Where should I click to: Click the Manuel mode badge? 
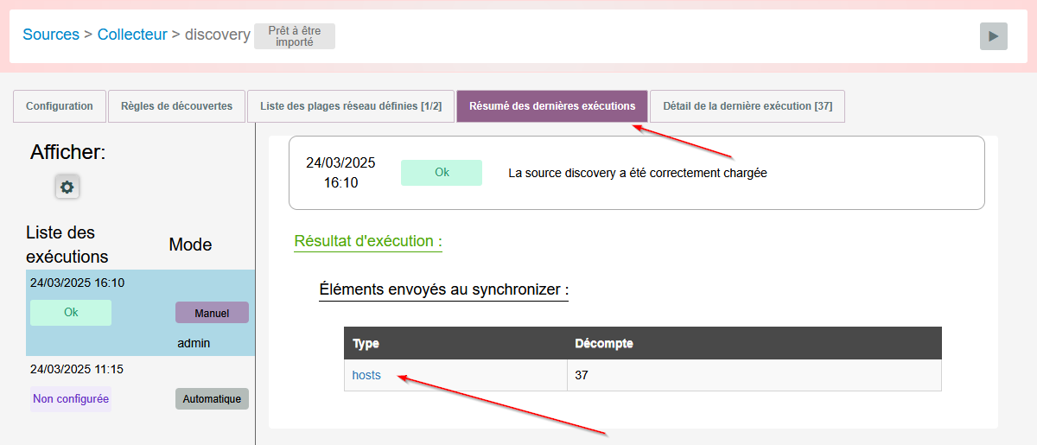click(x=212, y=313)
